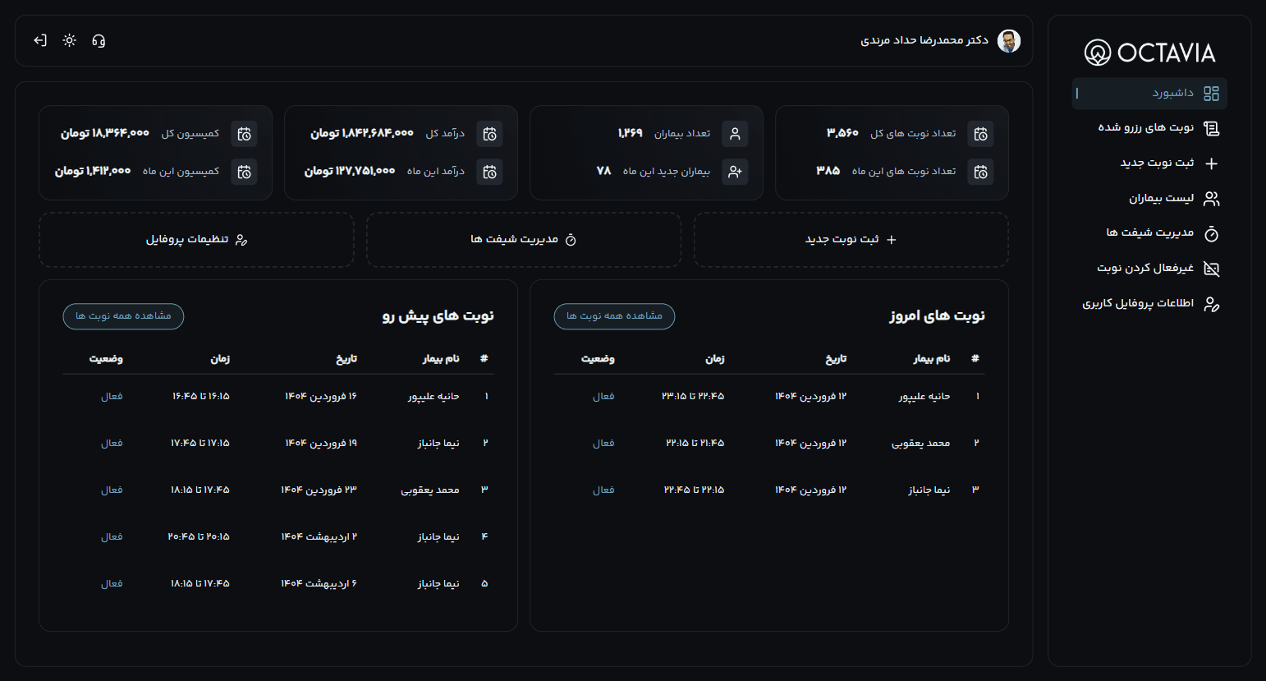Image resolution: width=1266 pixels, height=681 pixels.
Task: Open support via the headphones icon
Action: point(99,39)
